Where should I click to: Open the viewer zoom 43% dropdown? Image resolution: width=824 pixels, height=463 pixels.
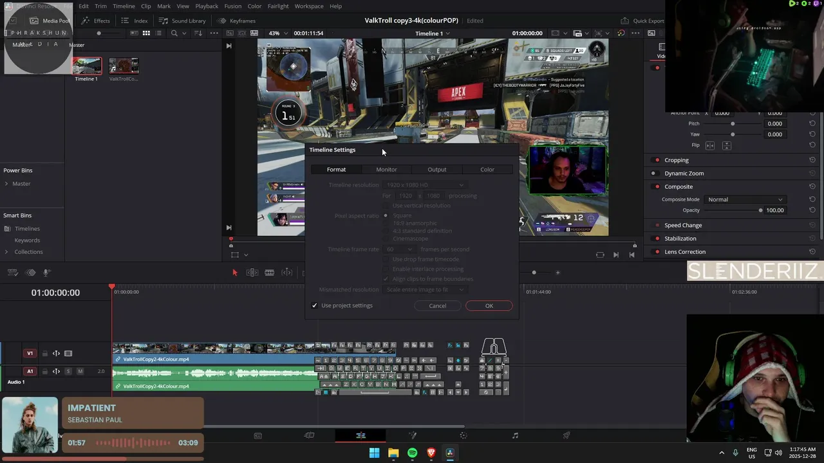[x=280, y=33]
